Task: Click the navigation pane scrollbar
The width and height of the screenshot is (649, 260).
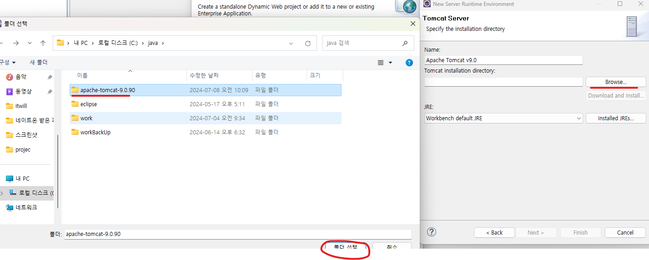Action: [x=57, y=172]
